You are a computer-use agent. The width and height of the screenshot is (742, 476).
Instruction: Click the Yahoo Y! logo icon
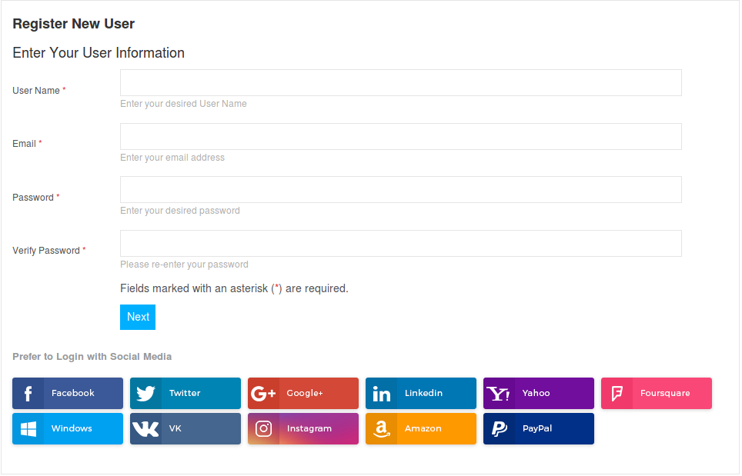click(x=499, y=394)
